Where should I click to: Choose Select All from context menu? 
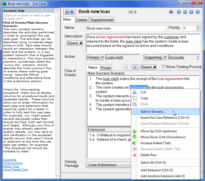point(165,163)
